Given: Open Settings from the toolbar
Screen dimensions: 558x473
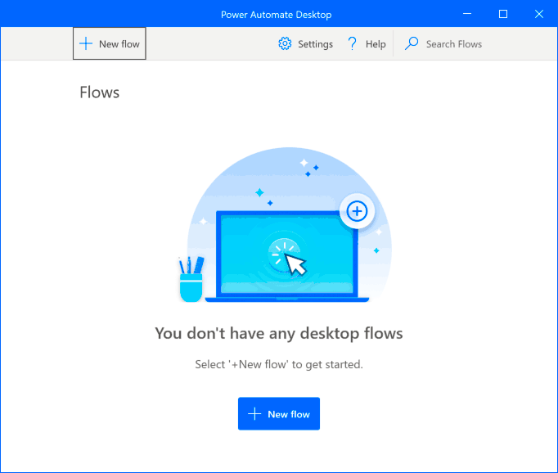Looking at the screenshot, I should point(305,43).
